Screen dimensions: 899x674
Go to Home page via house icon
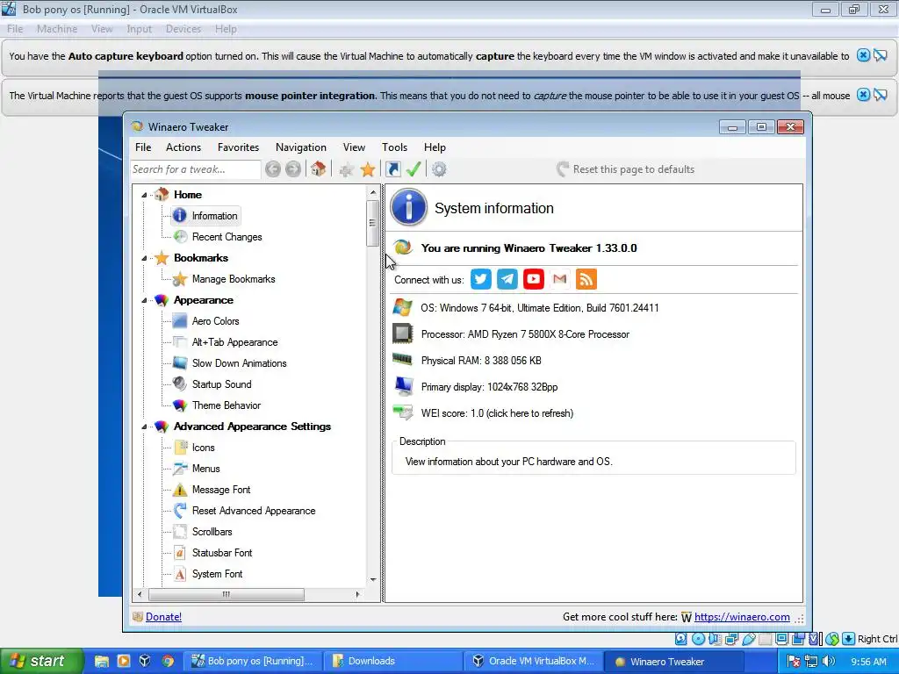(318, 168)
